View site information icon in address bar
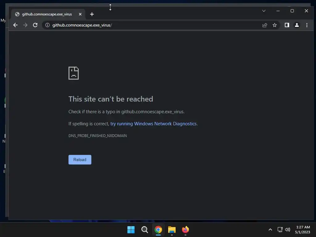 (47, 25)
